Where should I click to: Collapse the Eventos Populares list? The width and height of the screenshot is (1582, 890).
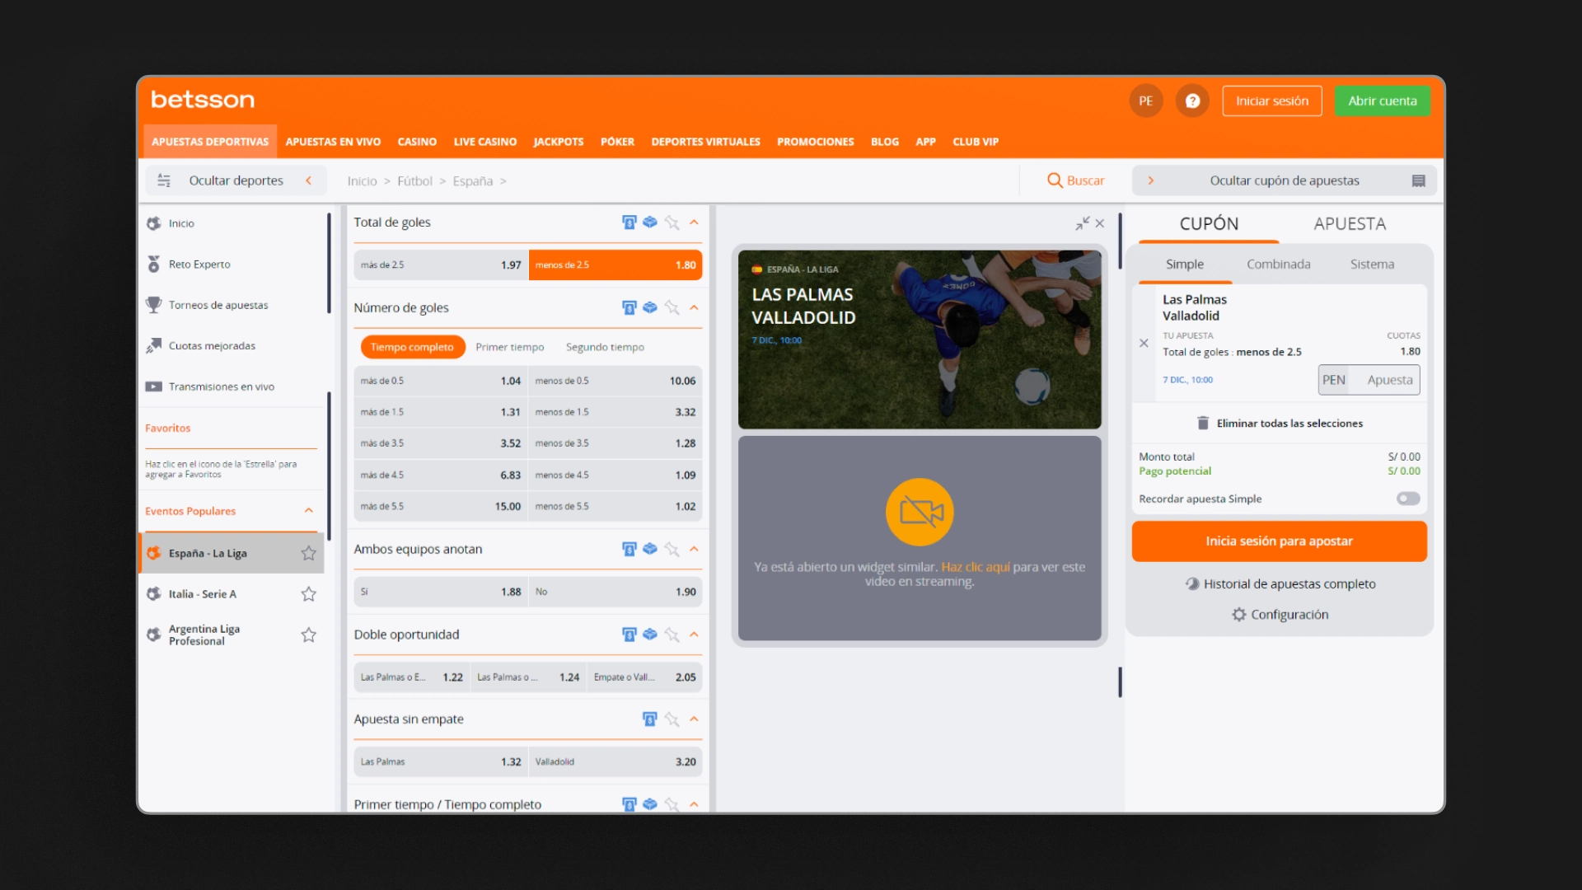pyautogui.click(x=309, y=511)
